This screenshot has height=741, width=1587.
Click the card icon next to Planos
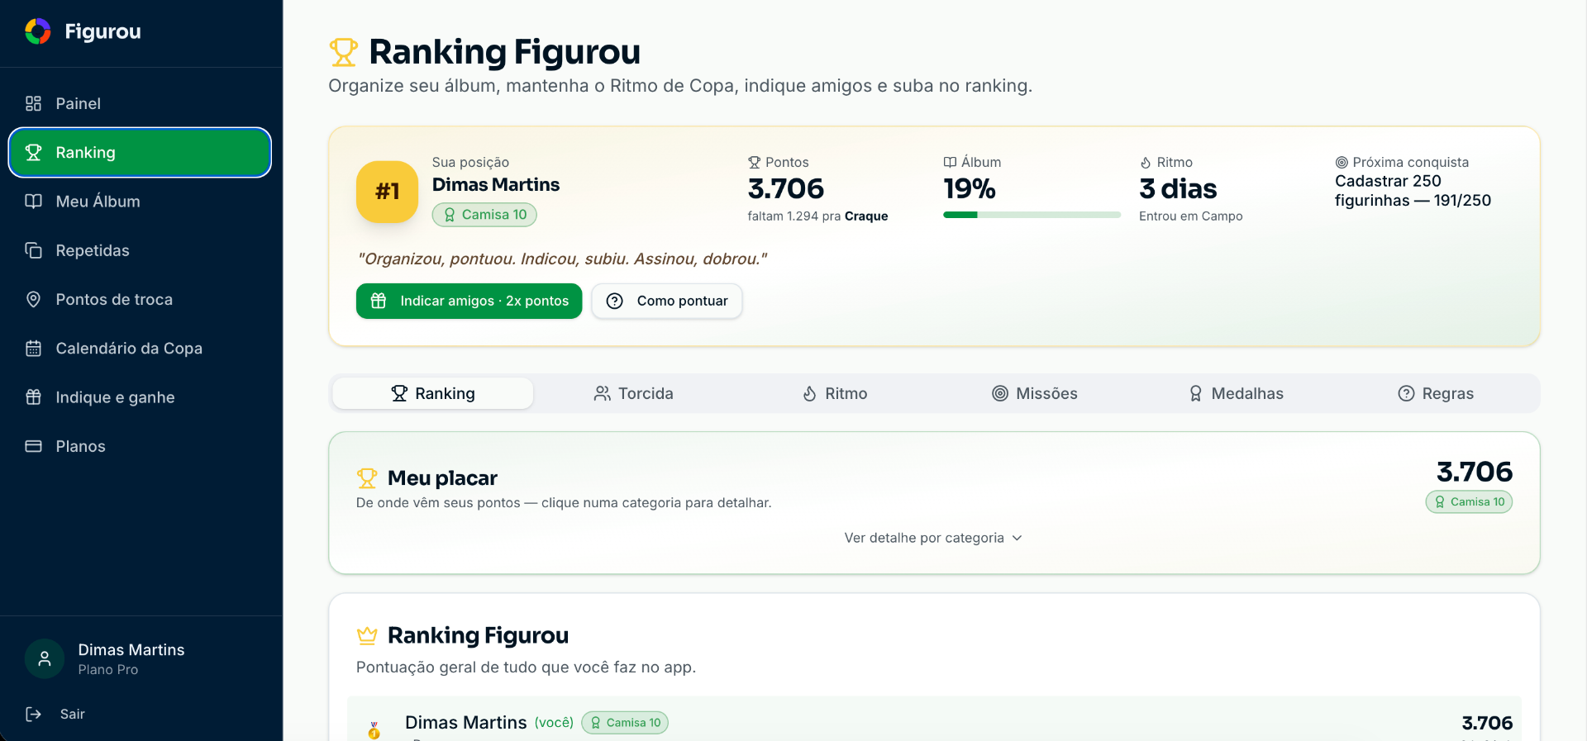[33, 446]
